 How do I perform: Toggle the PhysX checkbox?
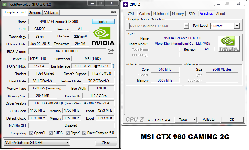68,133
